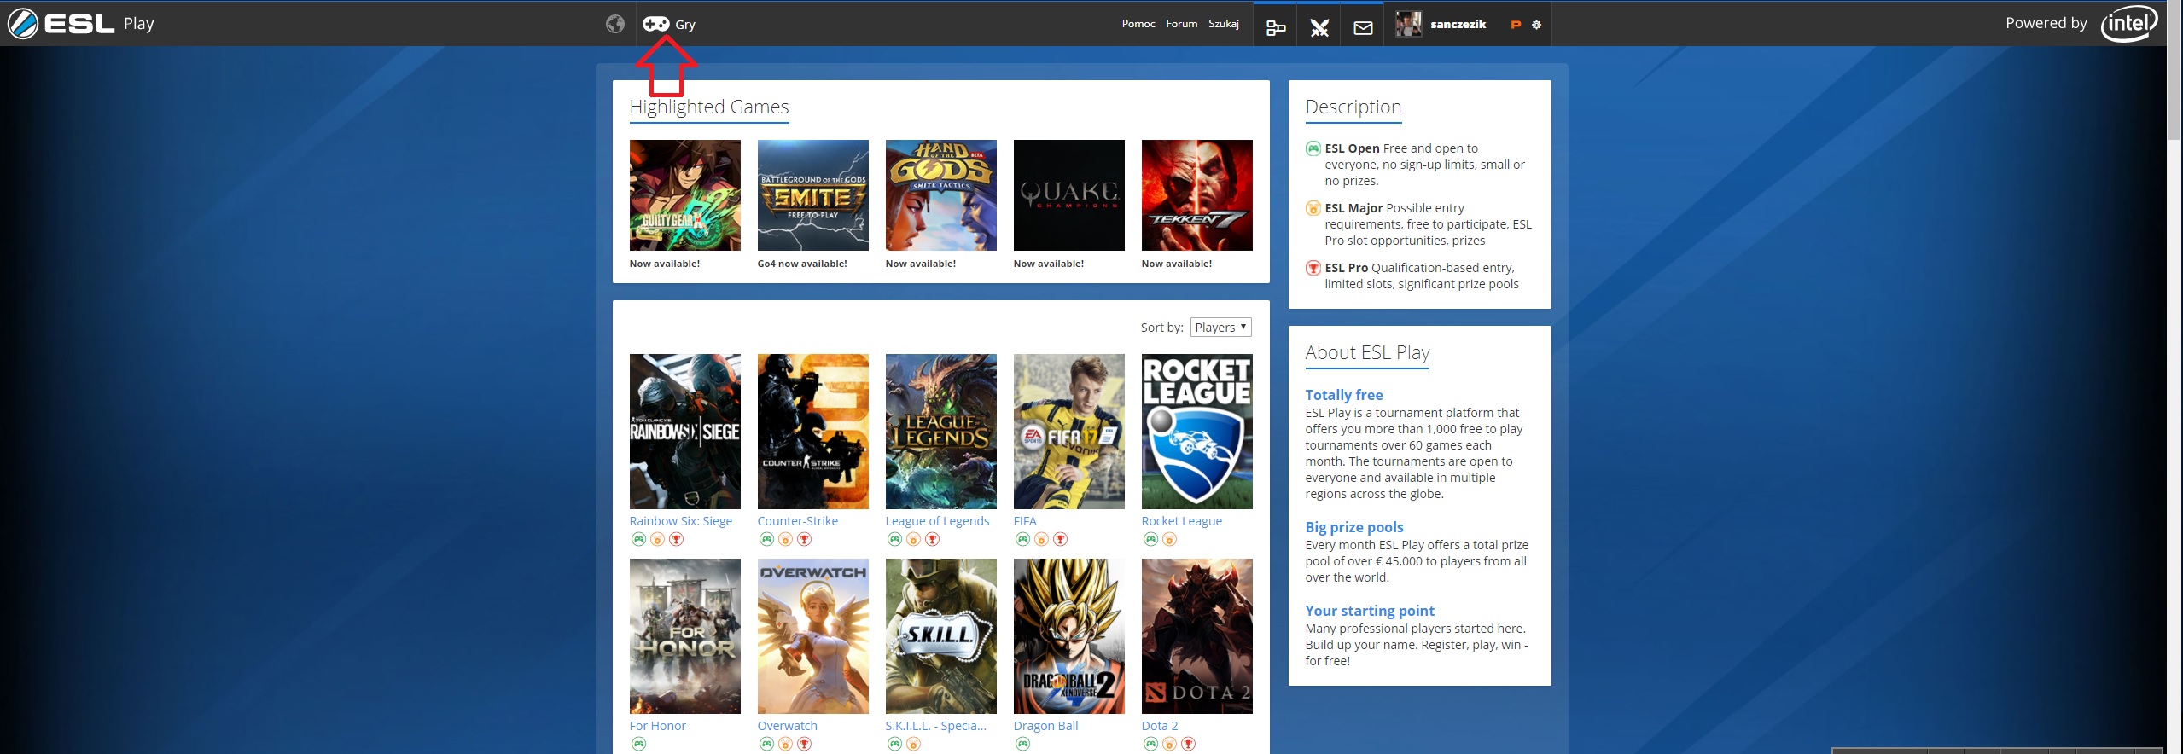The image size is (2183, 754).
Task: Click Rainbow Six: Siege ESL Pro trophy icon
Action: (x=676, y=539)
